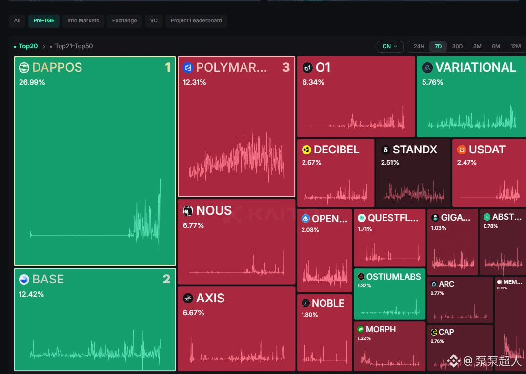Switch to the VC category

pos(154,21)
